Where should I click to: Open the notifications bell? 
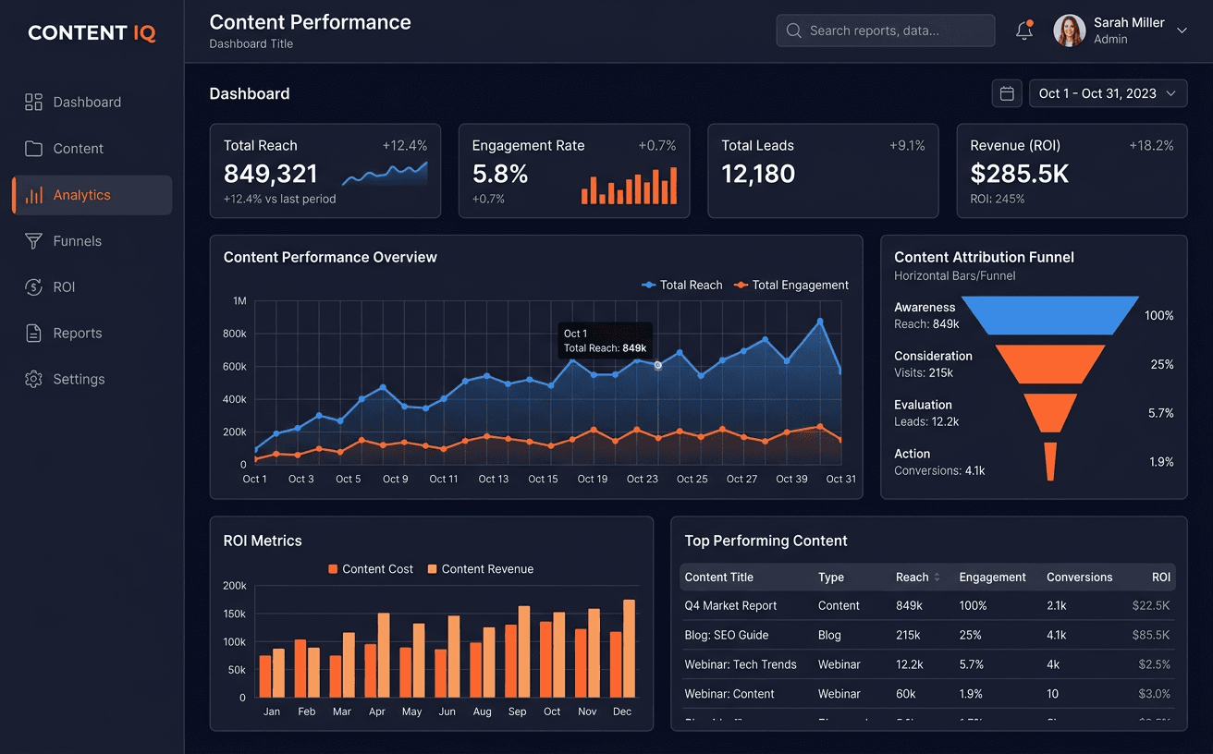[1024, 30]
